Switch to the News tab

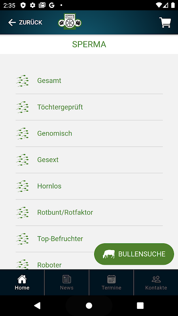pos(66,282)
